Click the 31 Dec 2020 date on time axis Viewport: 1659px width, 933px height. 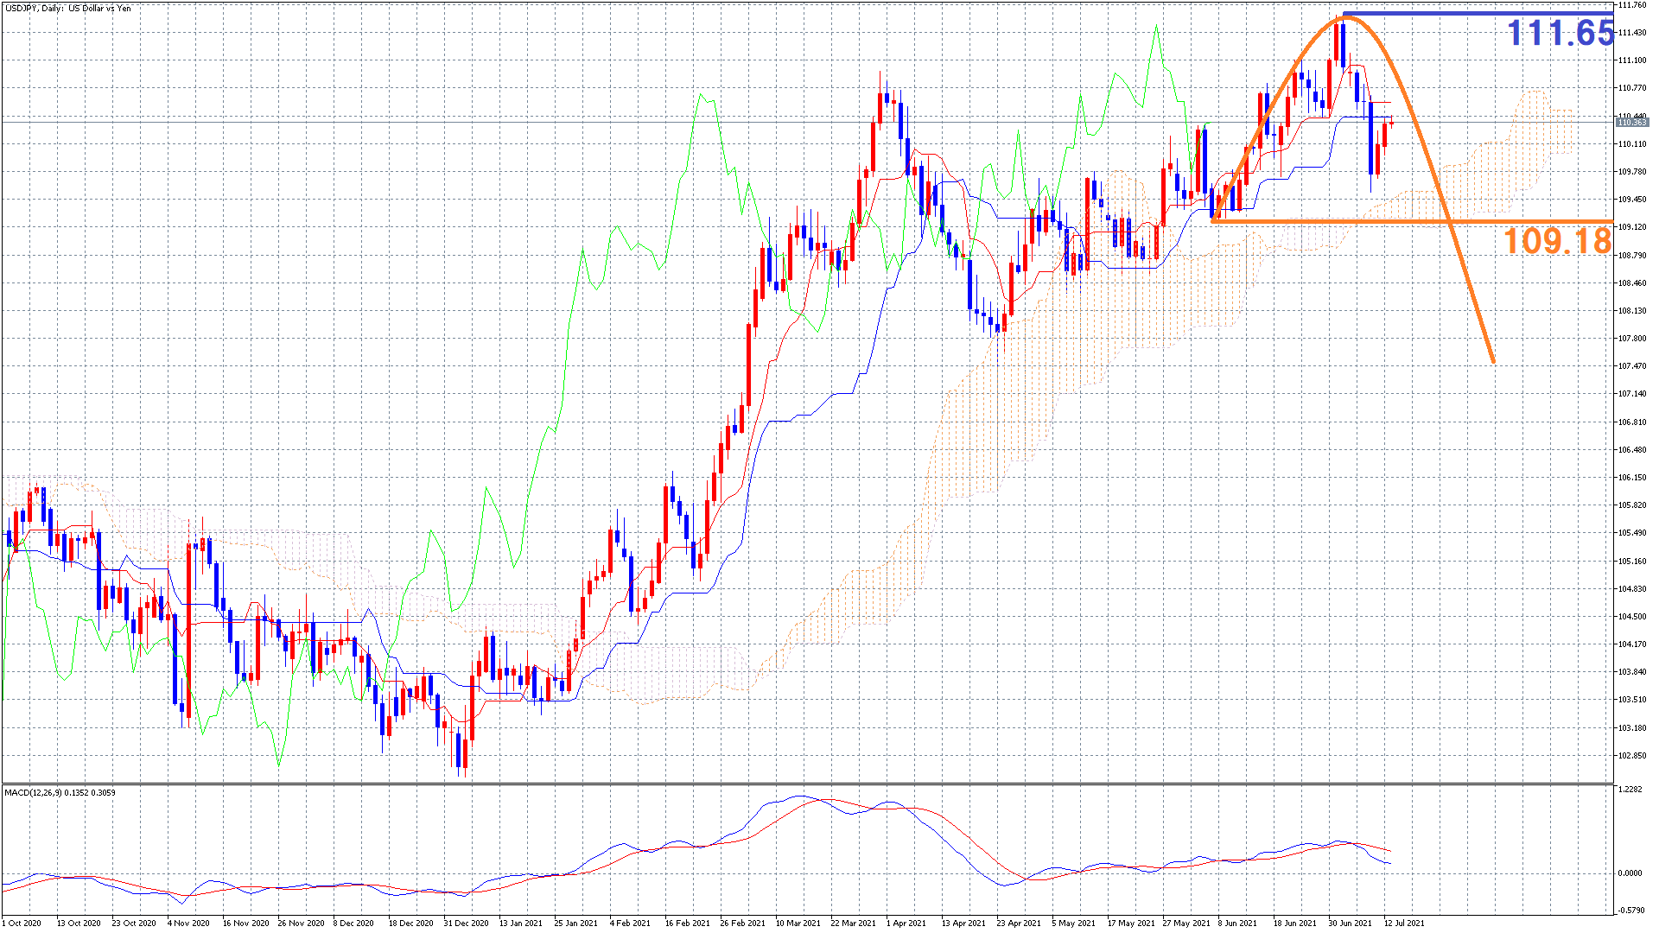[x=466, y=923]
